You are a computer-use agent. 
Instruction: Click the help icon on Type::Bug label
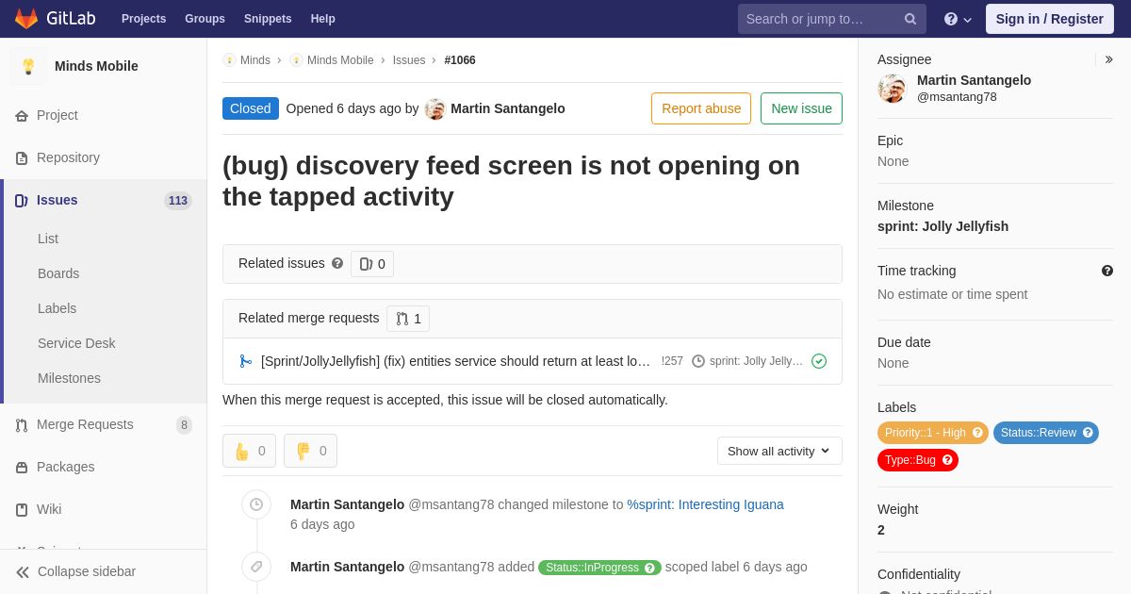pos(947,460)
